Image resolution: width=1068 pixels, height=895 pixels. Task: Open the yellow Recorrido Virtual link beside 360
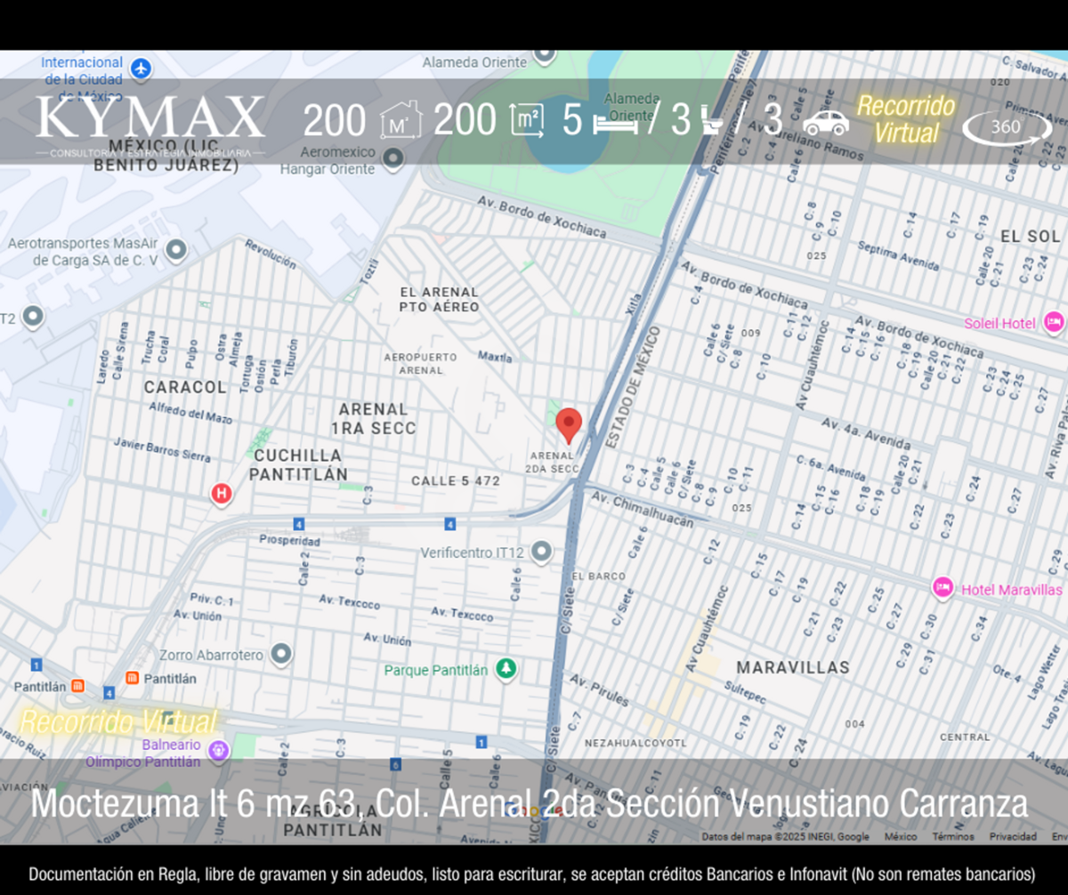click(x=906, y=119)
